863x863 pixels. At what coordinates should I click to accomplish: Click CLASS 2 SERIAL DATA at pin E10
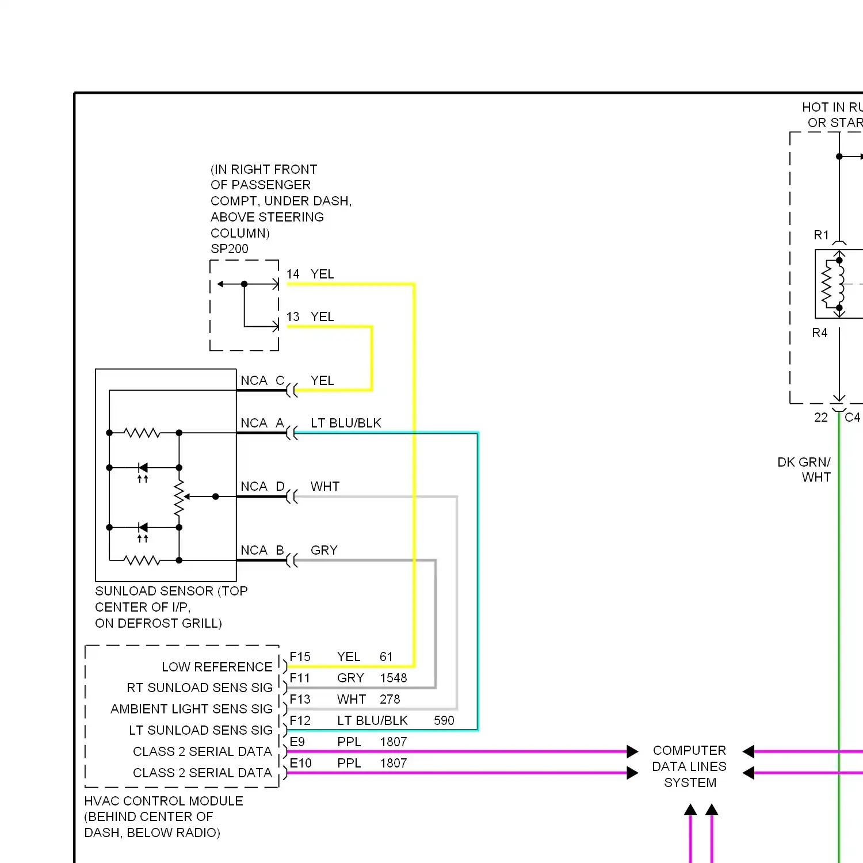click(x=203, y=773)
